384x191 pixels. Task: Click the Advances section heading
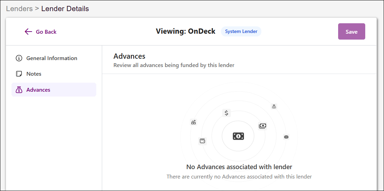[x=129, y=56]
